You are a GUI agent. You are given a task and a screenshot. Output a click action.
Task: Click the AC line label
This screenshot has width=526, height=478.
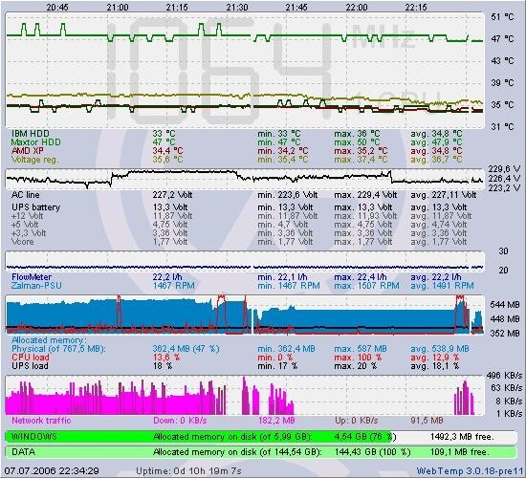click(x=26, y=195)
